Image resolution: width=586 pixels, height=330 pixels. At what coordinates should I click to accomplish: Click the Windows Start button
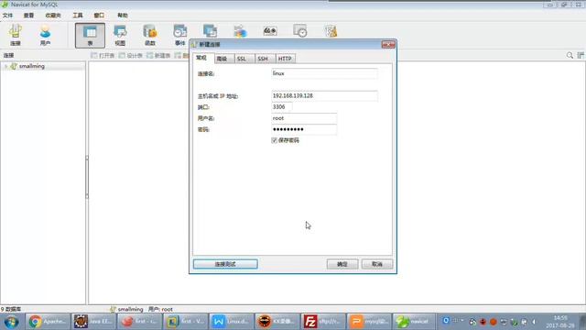12,322
